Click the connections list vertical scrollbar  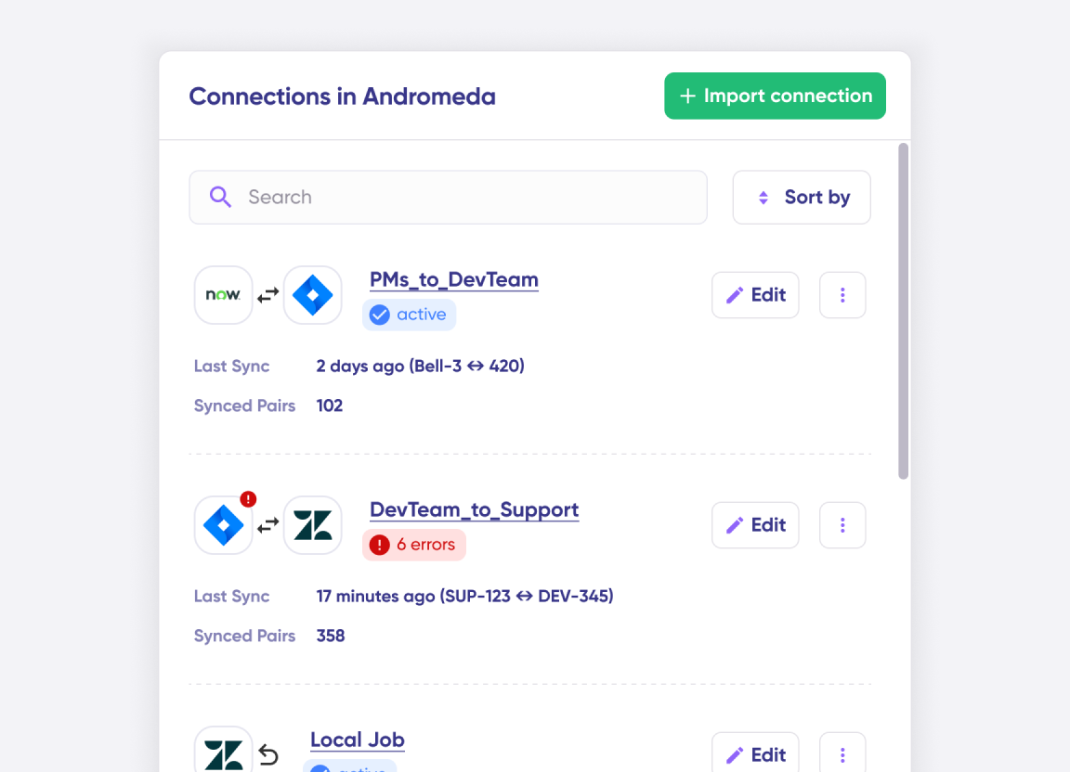tap(903, 311)
